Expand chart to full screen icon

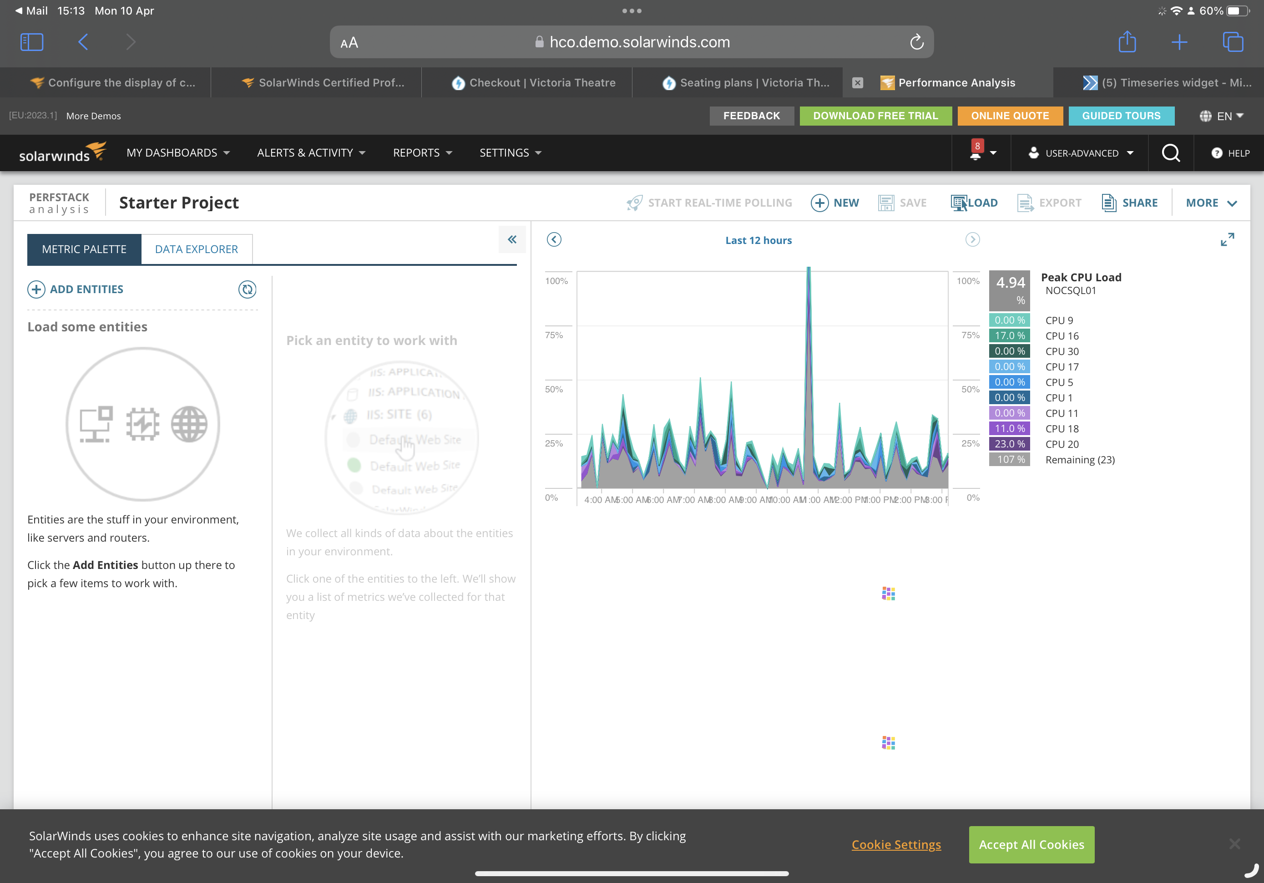(1227, 239)
